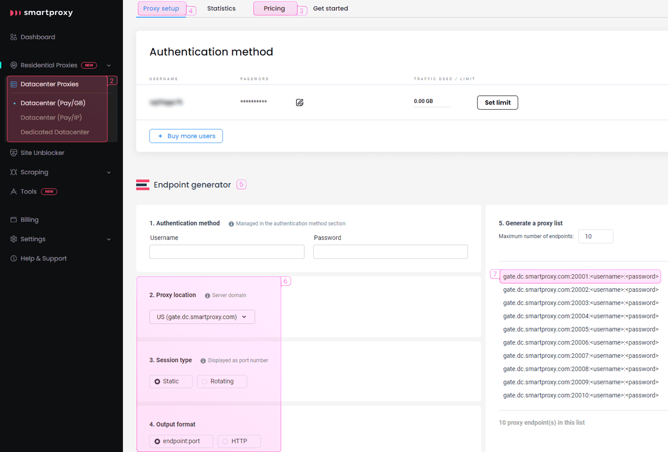Open the Get started tab

(x=330, y=9)
